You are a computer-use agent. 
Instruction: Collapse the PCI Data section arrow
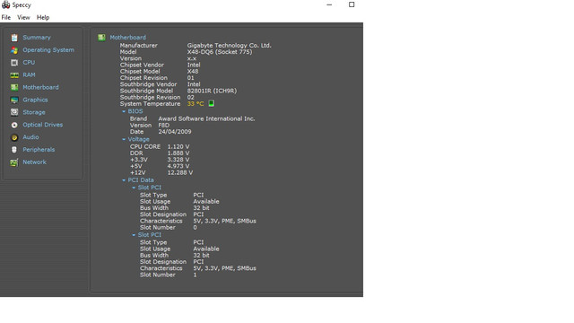[x=124, y=180]
